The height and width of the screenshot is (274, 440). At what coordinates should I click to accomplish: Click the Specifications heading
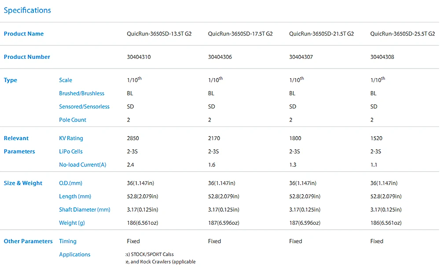(27, 11)
